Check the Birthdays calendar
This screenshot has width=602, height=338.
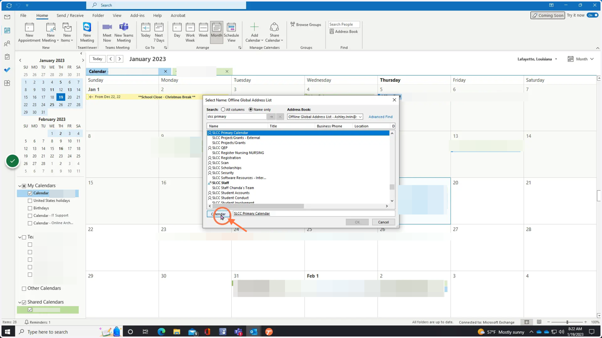[30, 208]
